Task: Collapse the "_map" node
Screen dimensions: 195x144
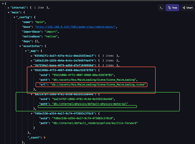Action: click(x=26, y=51)
